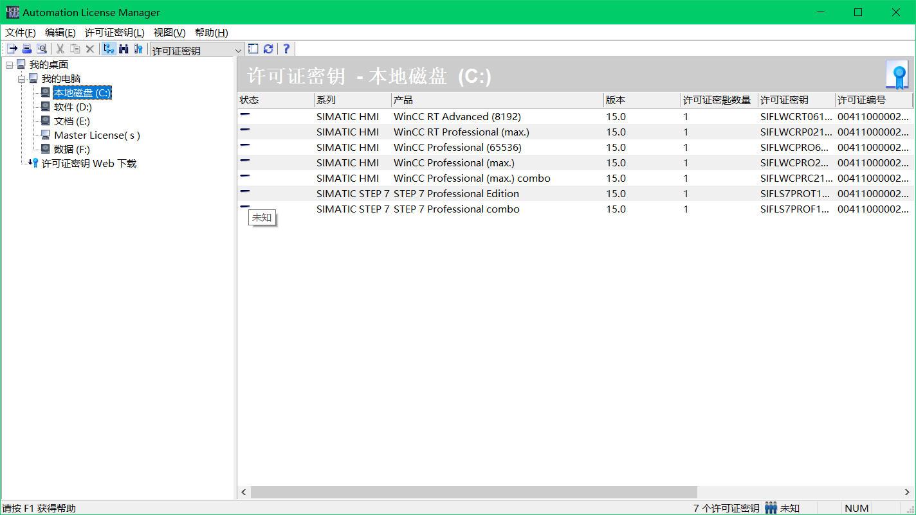Click the binoculars search icon
This screenshot has width=916, height=515.
coord(124,49)
